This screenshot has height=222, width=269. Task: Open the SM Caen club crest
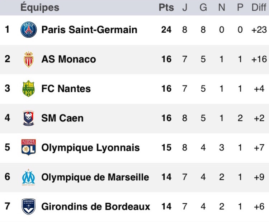[28, 118]
